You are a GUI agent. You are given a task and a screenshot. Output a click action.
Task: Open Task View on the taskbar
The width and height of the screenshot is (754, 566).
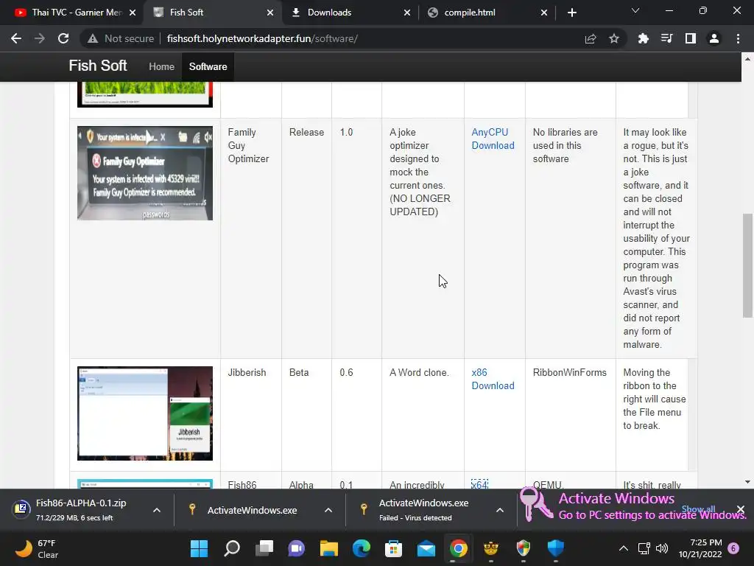264,548
